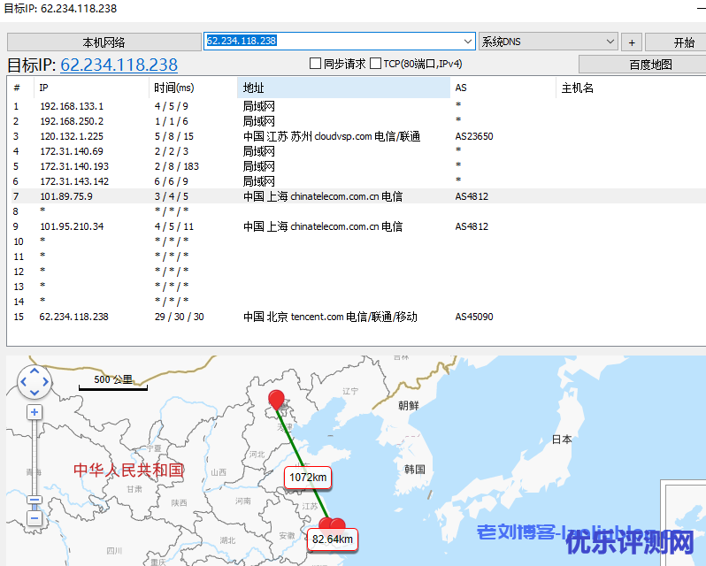The image size is (706, 566).
Task: Open the 系统DNS dropdown
Action: click(x=610, y=42)
